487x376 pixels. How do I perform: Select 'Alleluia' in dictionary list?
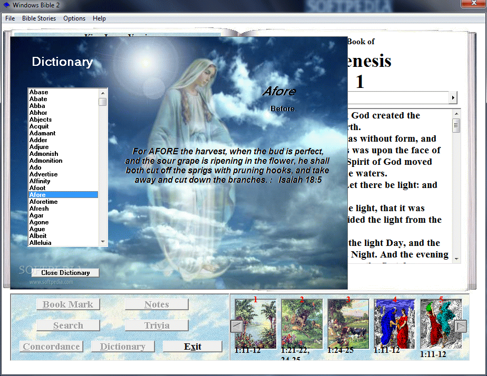click(x=63, y=243)
